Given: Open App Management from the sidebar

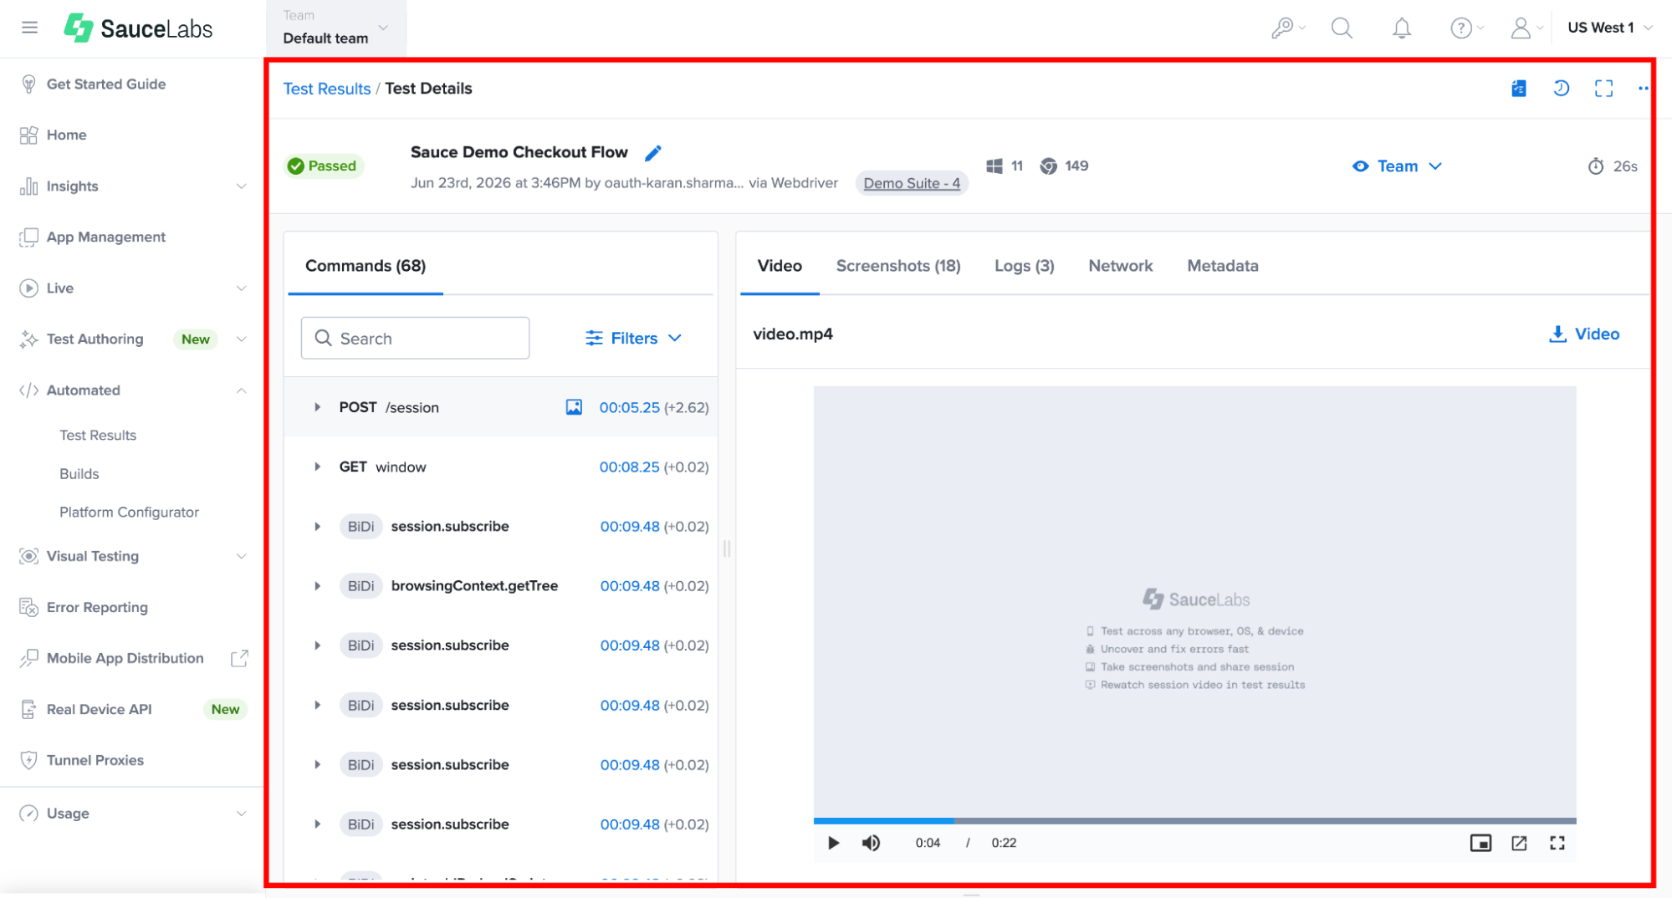Looking at the screenshot, I should (106, 237).
